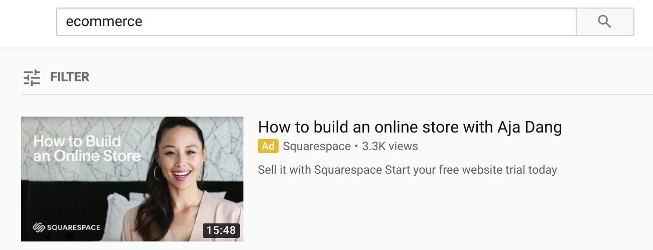653x250 pixels.
Task: Click 'Start your free website trial today'
Action: (x=471, y=170)
